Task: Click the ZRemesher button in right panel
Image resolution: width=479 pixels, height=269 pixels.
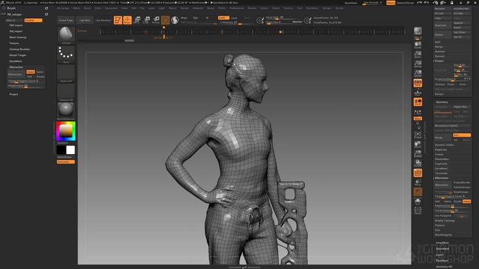Action: click(x=442, y=185)
